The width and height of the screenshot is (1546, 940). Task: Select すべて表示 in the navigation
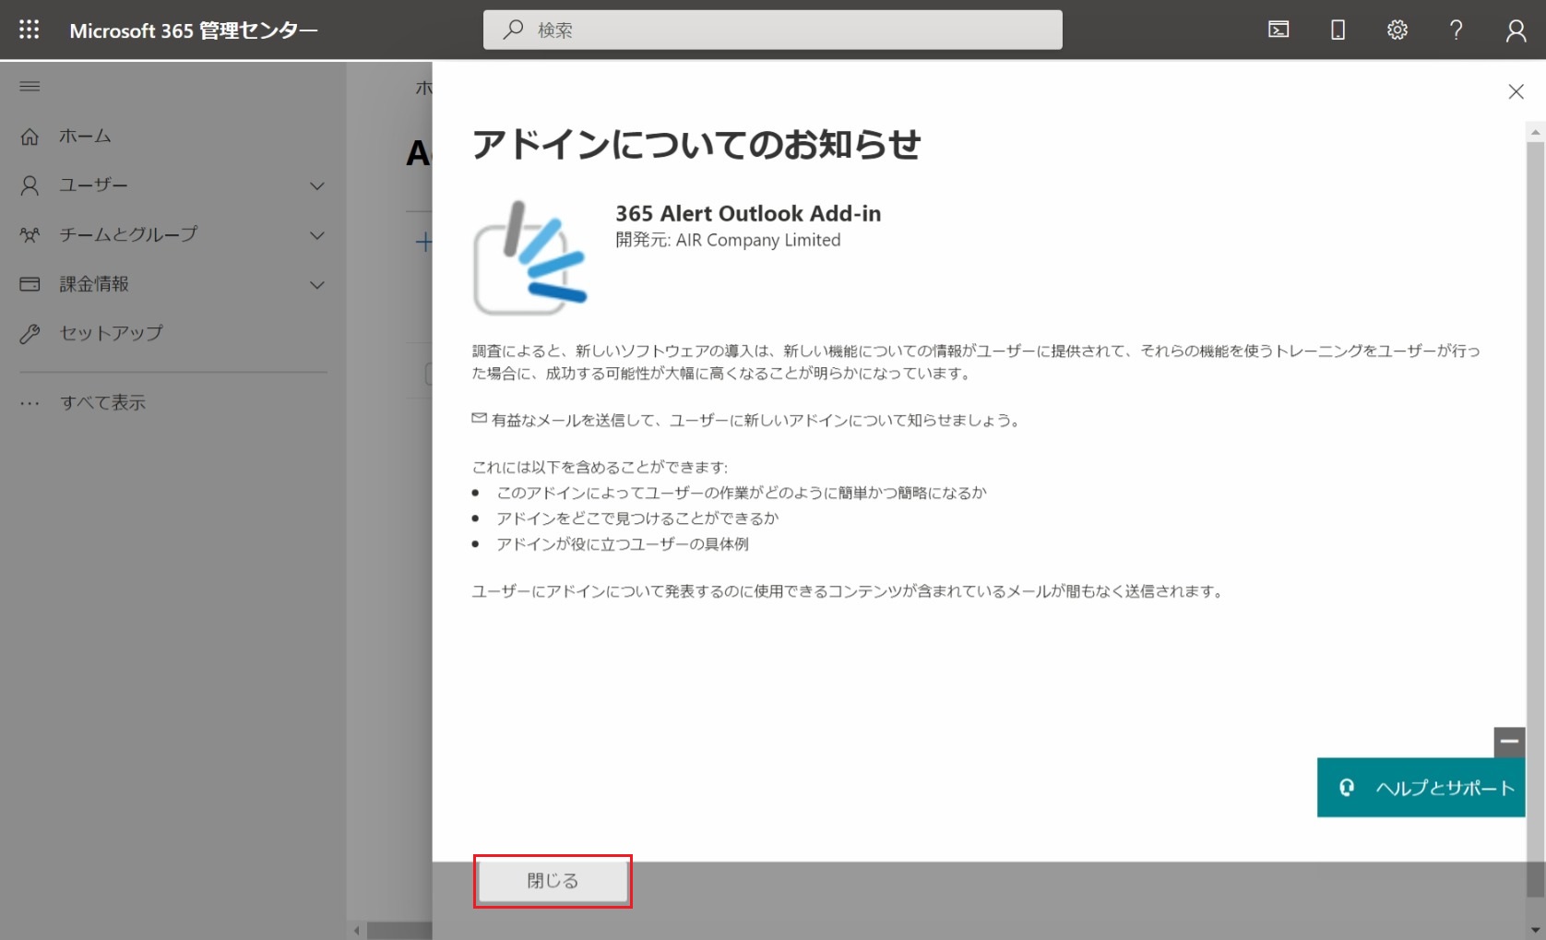102,402
